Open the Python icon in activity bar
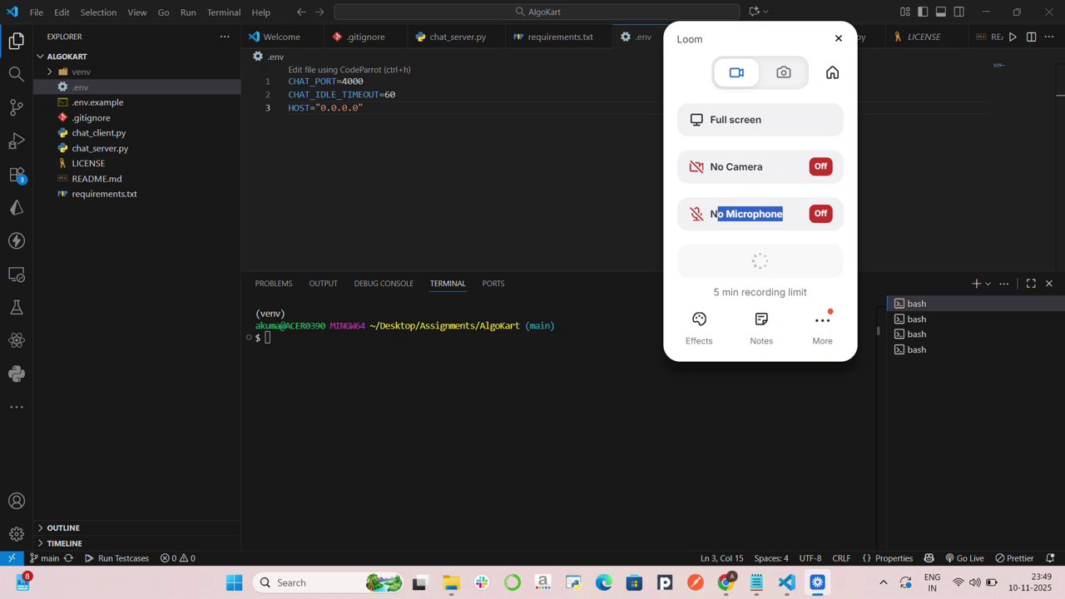The image size is (1065, 599). 16,374
